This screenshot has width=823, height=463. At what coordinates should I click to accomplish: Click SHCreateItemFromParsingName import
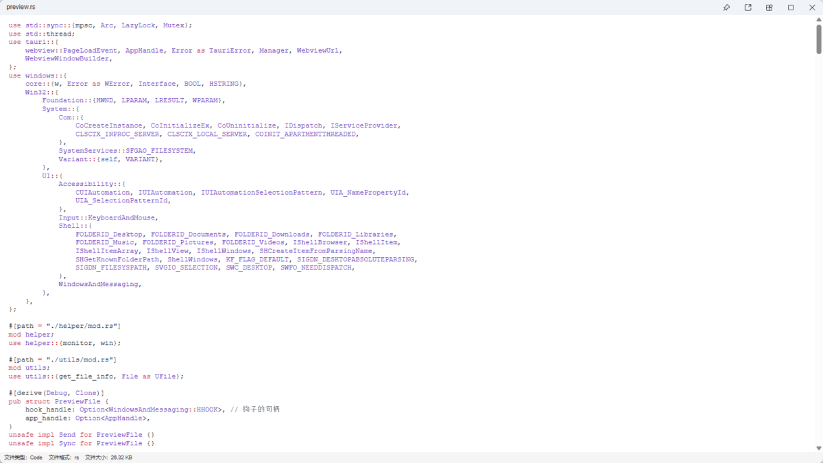[x=315, y=251]
